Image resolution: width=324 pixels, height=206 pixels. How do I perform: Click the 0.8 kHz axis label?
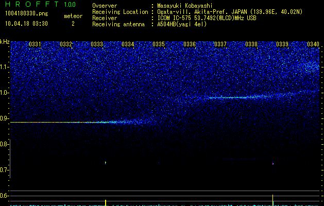4,144
